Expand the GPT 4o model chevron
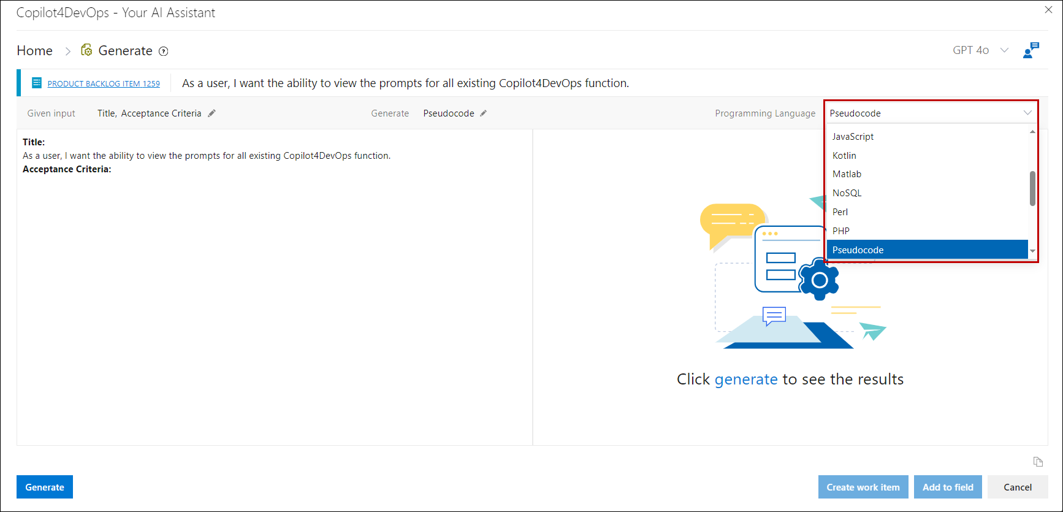 click(1004, 50)
